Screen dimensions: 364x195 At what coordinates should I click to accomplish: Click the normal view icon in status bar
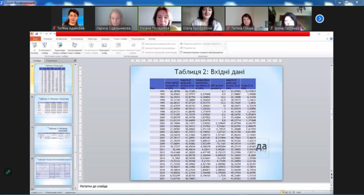(283, 192)
